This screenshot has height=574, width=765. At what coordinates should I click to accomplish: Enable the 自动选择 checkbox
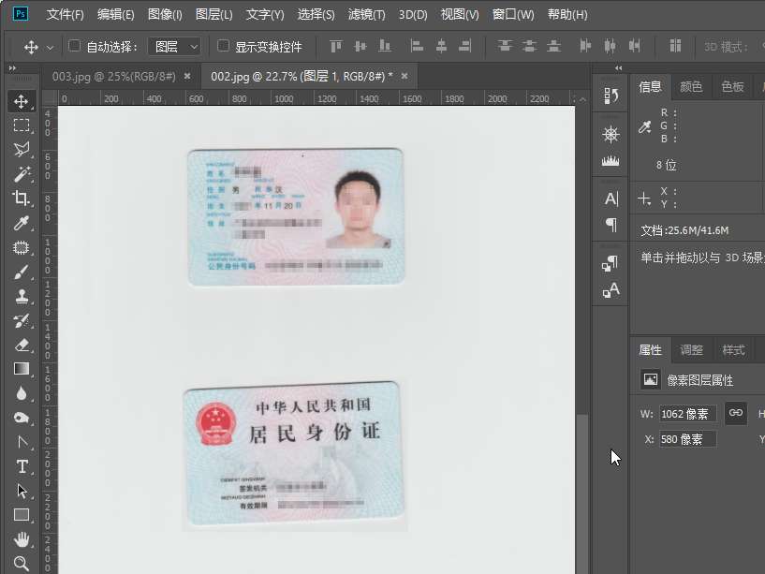74,46
